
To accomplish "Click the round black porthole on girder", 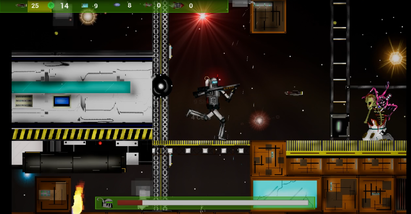I will (x=161, y=87).
